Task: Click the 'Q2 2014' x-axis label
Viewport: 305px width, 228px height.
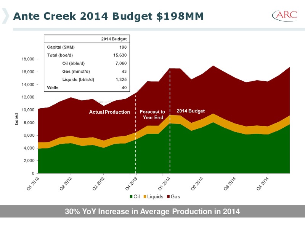Action: 197,184
